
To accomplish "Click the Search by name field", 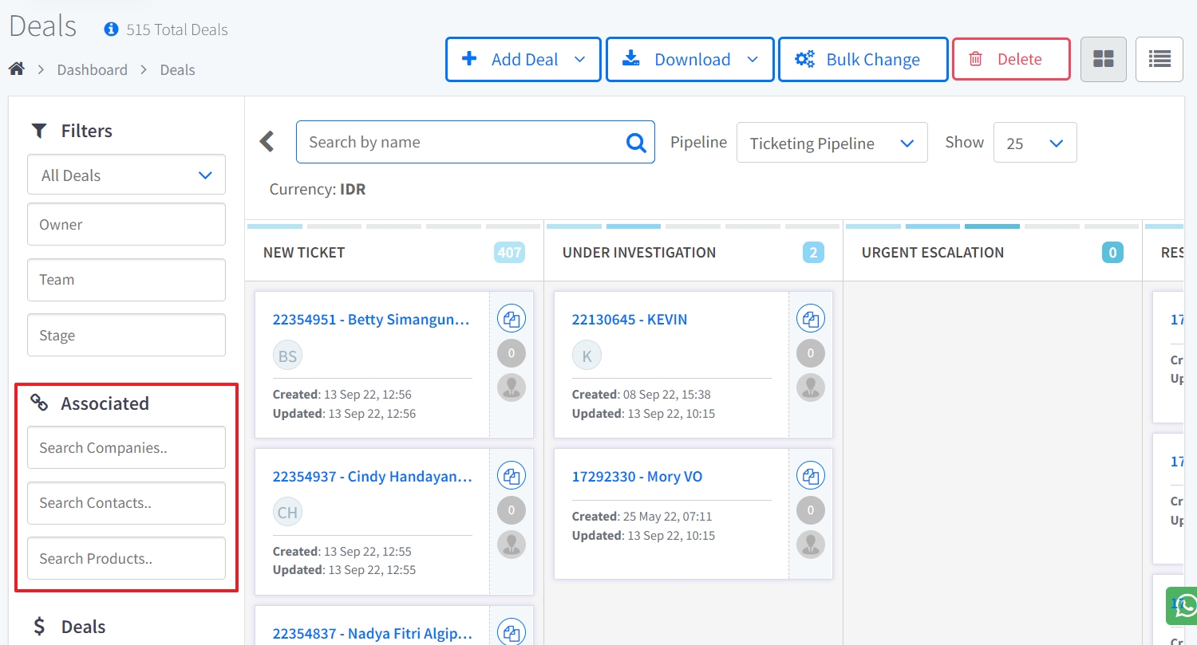I will click(476, 142).
